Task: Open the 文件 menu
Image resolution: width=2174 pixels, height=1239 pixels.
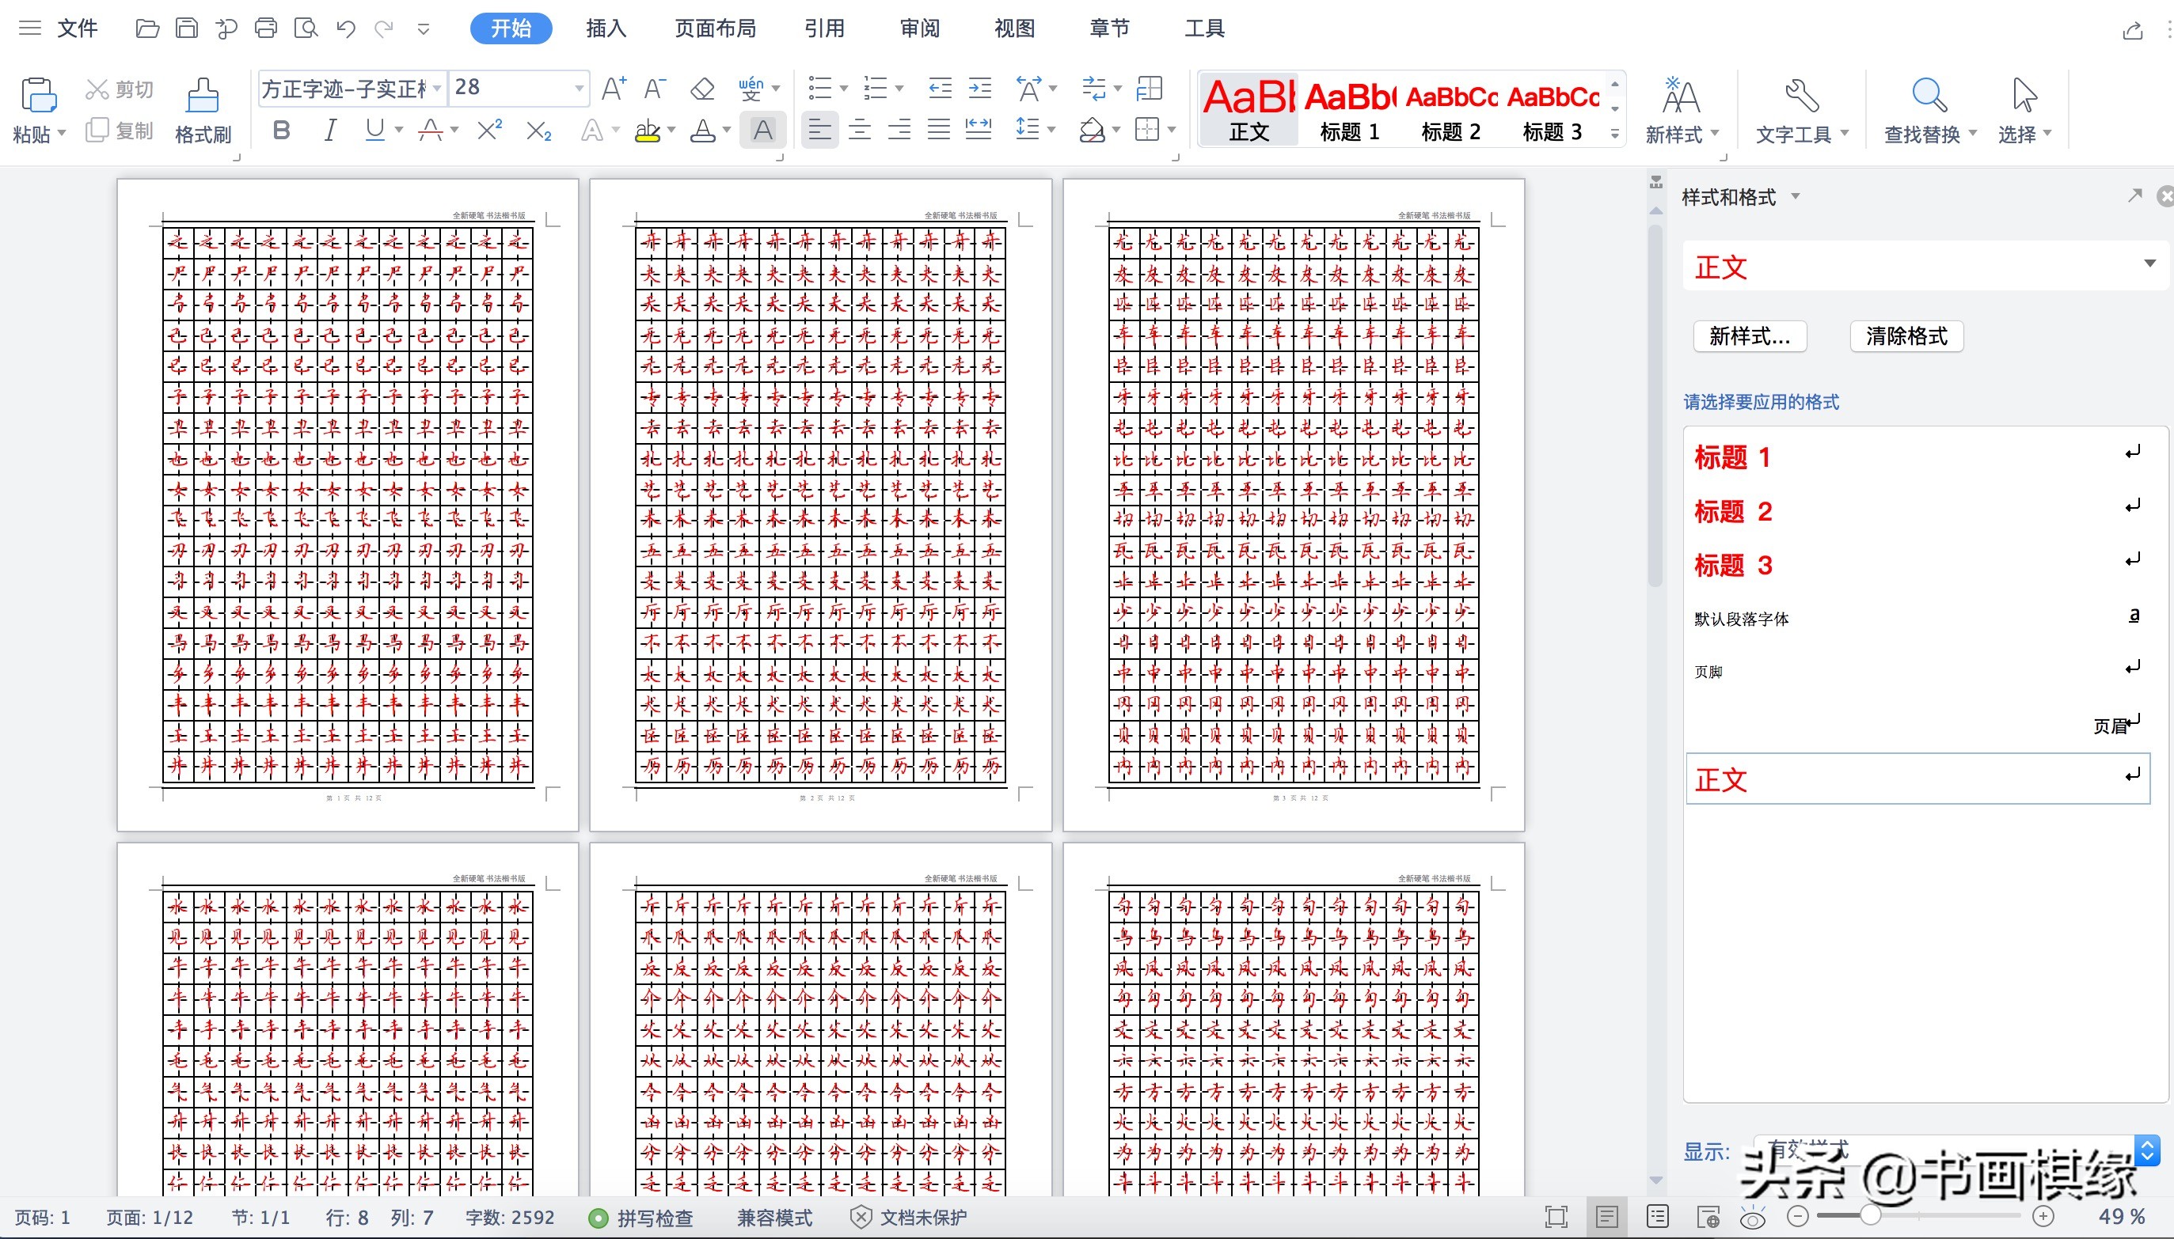Action: click(x=78, y=28)
